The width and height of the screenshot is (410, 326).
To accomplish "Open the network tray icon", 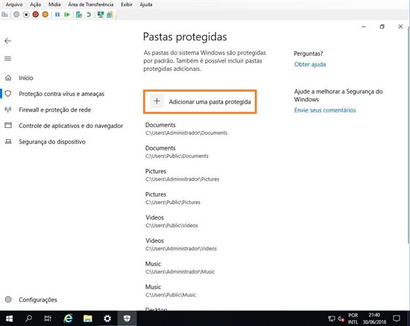I will click(332, 319).
